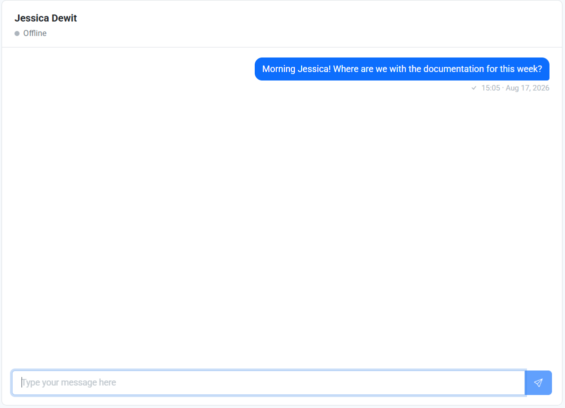Viewport: 565px width, 408px height.
Task: Click the 'Offline' status label
Action: 35,33
